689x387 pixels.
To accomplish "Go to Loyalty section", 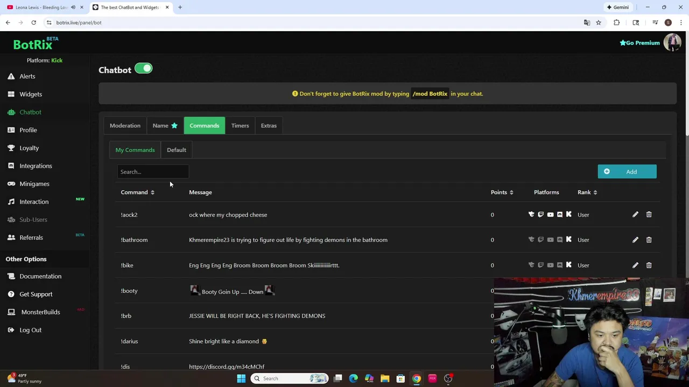I will (29, 148).
